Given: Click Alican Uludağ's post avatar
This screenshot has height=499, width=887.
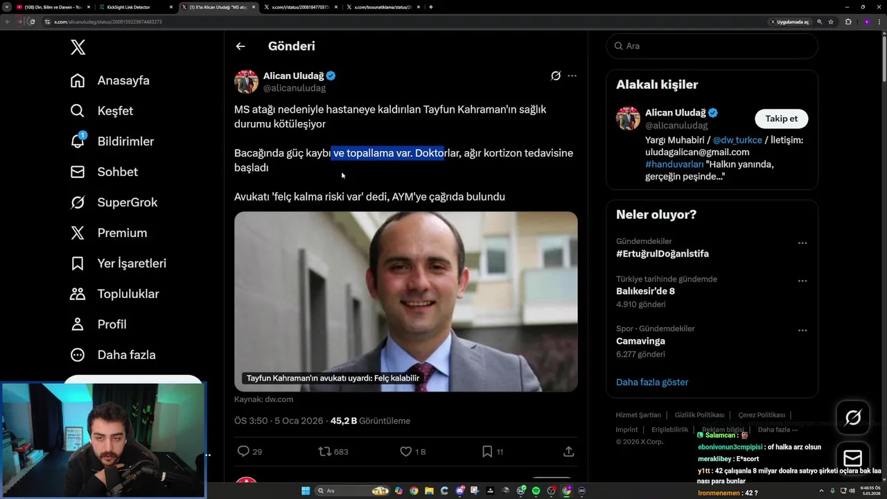Looking at the screenshot, I should [246, 82].
